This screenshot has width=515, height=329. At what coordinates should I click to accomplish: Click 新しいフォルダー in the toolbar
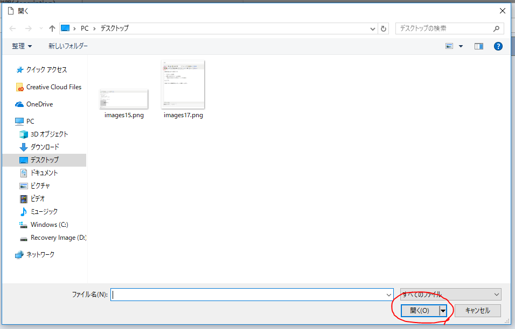coord(68,46)
